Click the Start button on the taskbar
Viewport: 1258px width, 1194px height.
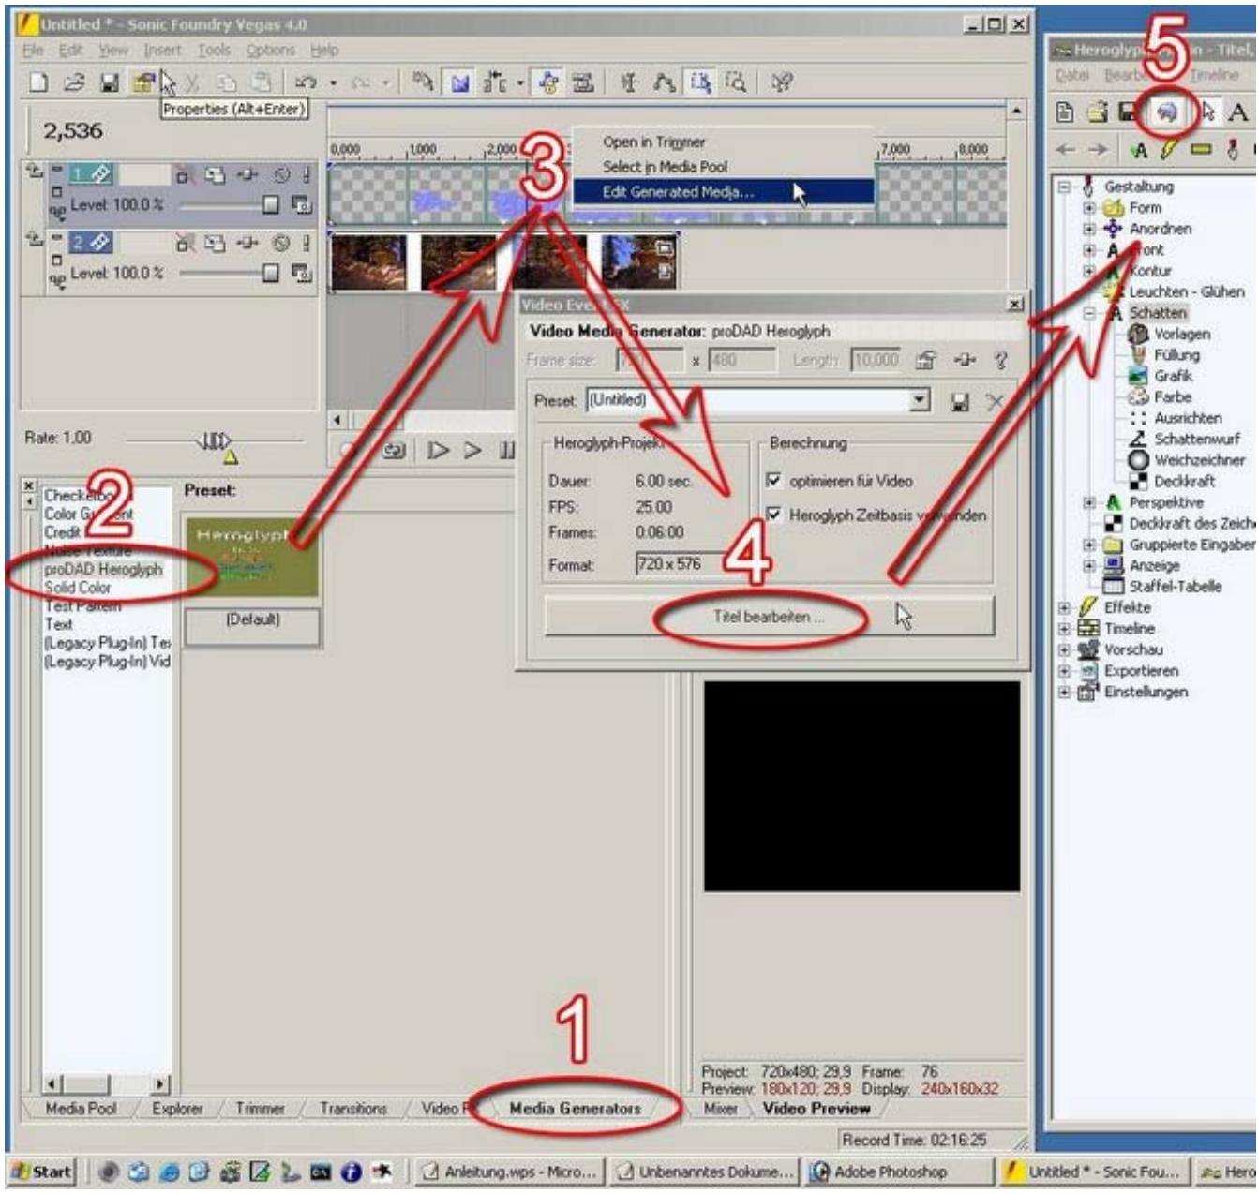point(42,1172)
